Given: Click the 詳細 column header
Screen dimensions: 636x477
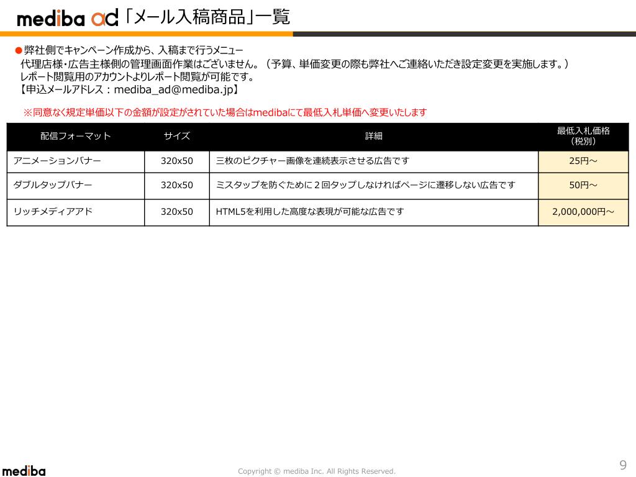Looking at the screenshot, I should click(373, 136).
